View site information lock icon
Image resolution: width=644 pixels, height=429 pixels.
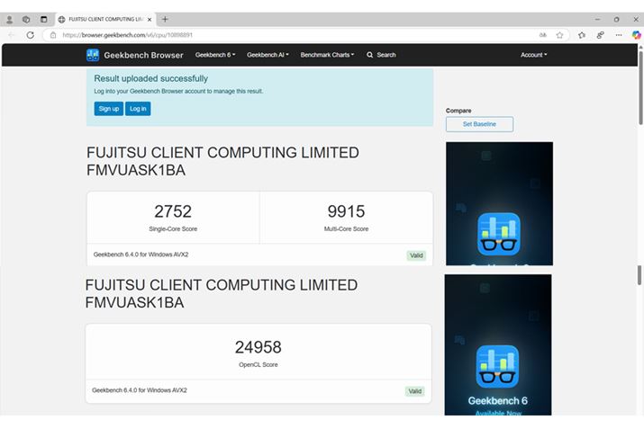(53, 35)
